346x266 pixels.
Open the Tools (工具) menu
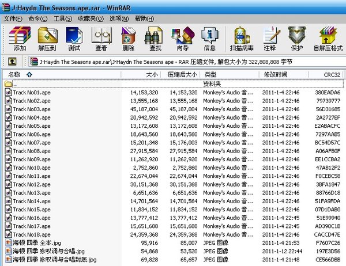63,19
